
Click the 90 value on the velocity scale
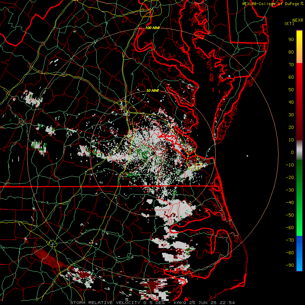pos(291,40)
